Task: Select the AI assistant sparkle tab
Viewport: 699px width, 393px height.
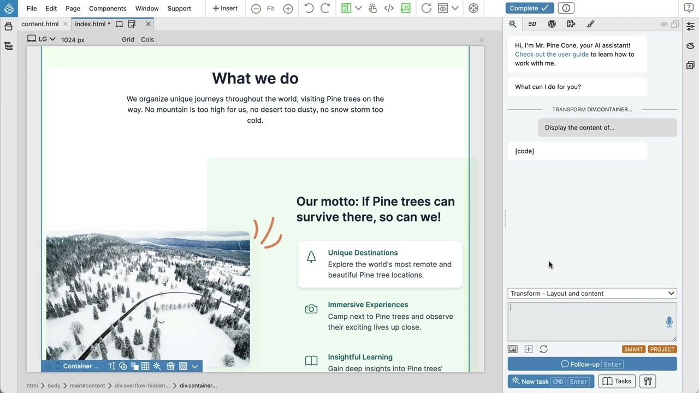Action: (x=512, y=24)
